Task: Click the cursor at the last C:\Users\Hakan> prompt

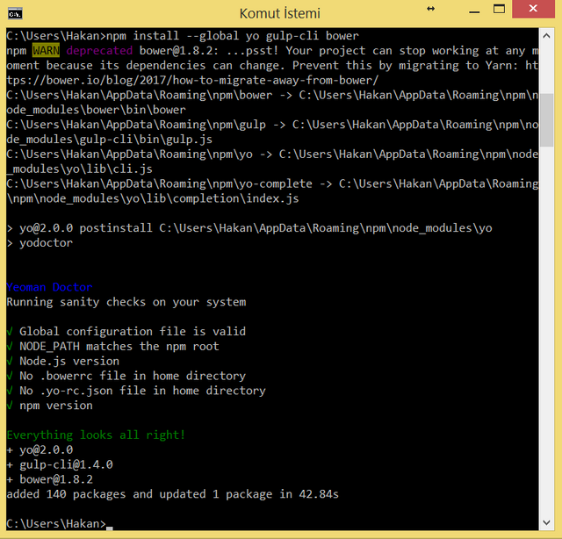Action: (x=109, y=528)
